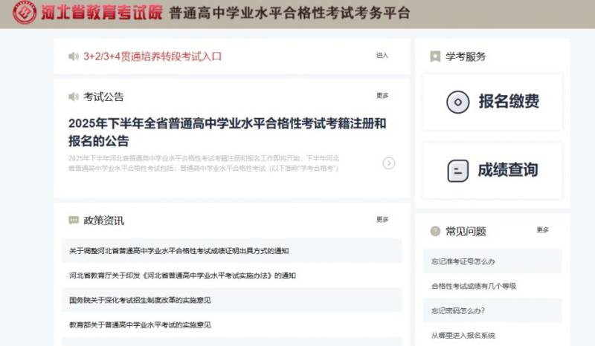Open 教育部关于普通高中学业水平考试的实施意见
The width and height of the screenshot is (595, 346).
pos(140,324)
